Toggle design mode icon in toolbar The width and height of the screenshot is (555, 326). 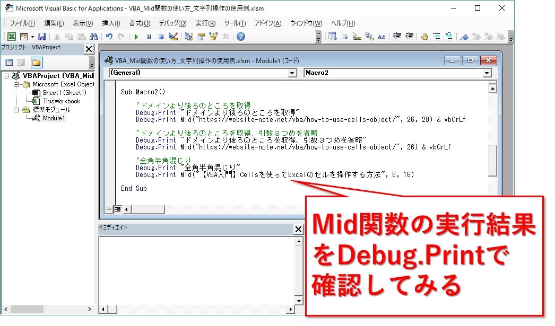coord(173,37)
